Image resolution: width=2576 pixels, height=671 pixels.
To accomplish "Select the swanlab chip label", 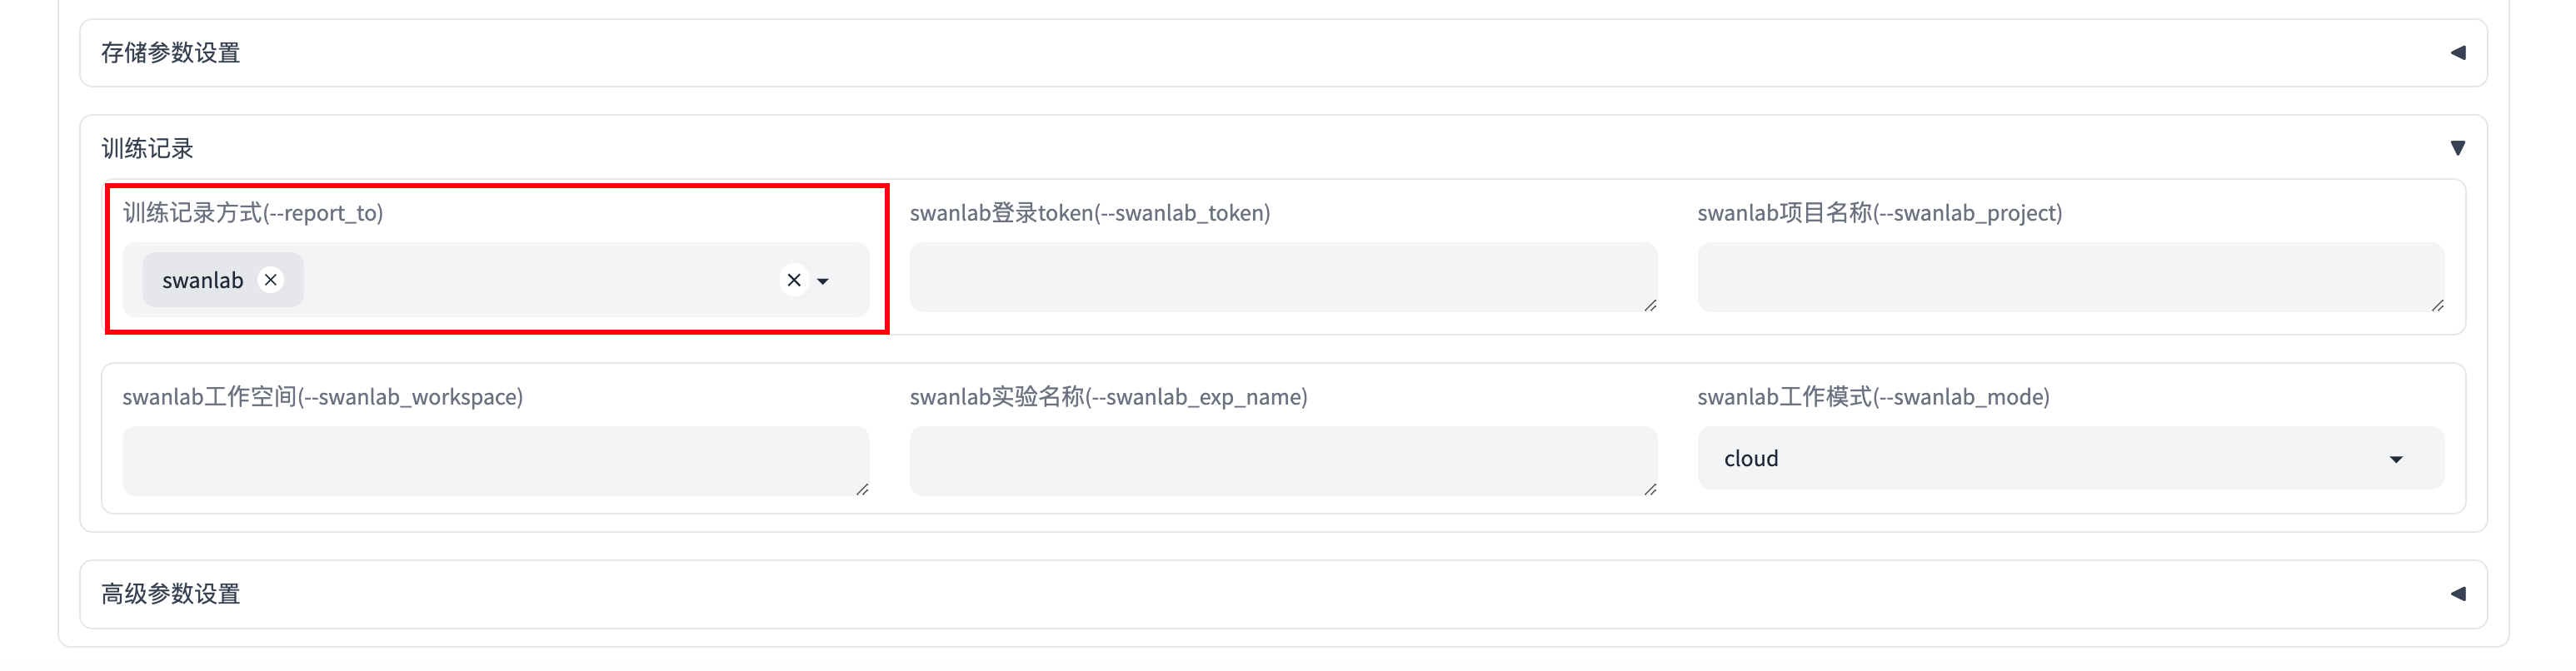I will click(x=203, y=280).
